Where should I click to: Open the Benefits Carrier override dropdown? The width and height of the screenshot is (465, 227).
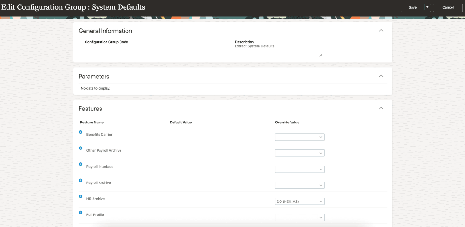pyautogui.click(x=299, y=137)
